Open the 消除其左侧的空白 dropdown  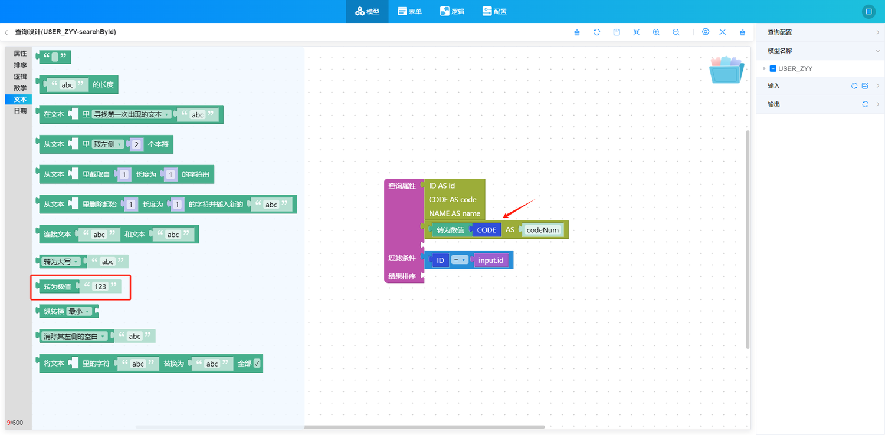tap(76, 336)
